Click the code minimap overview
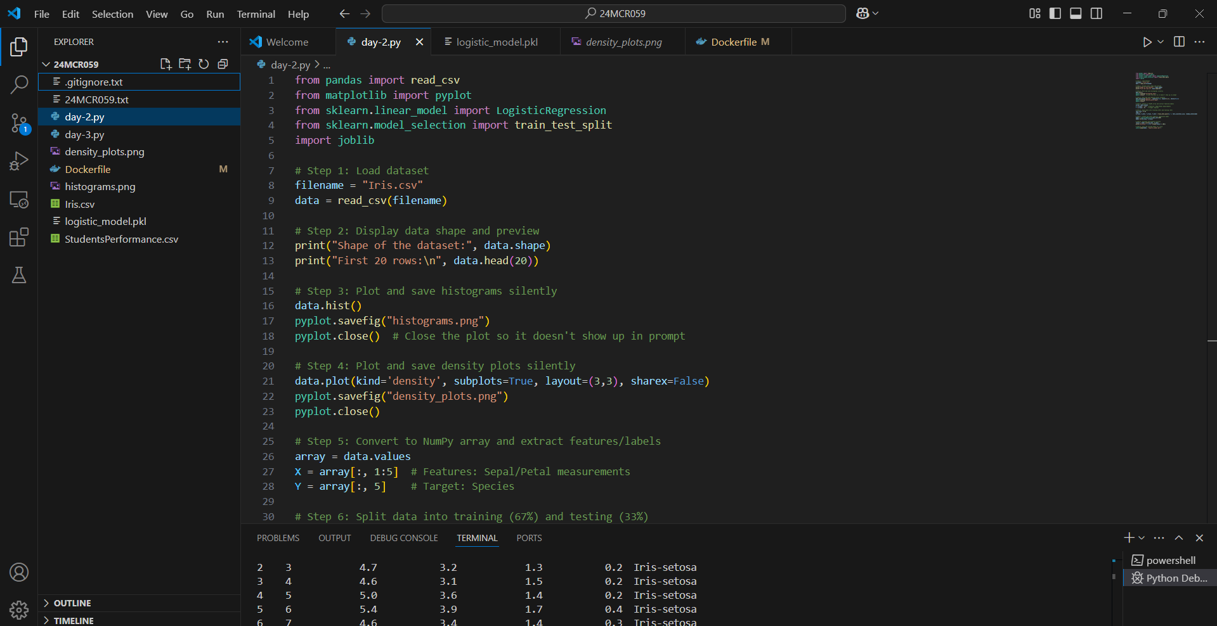This screenshot has height=626, width=1217. [x=1166, y=101]
